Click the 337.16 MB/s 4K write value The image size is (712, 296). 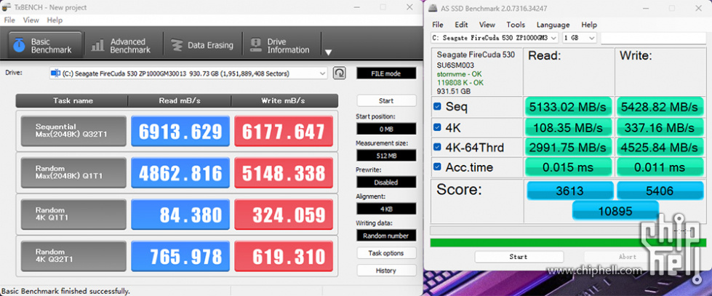660,127
